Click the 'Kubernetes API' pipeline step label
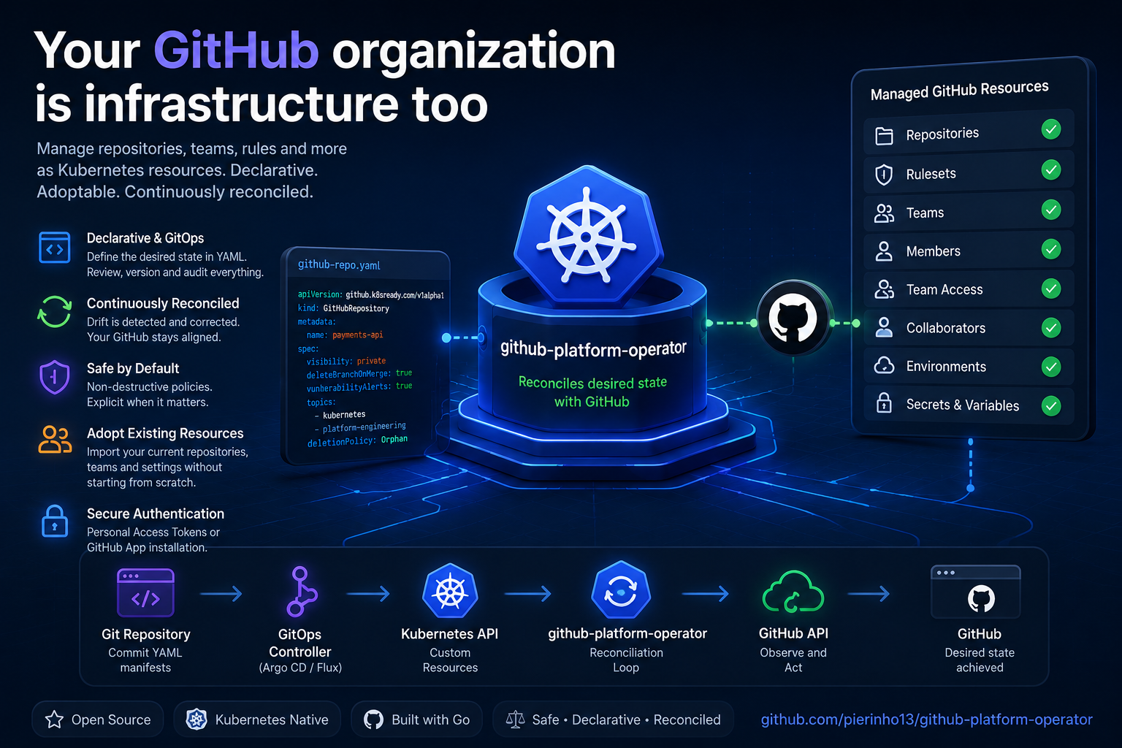This screenshot has width=1122, height=748. point(450,634)
